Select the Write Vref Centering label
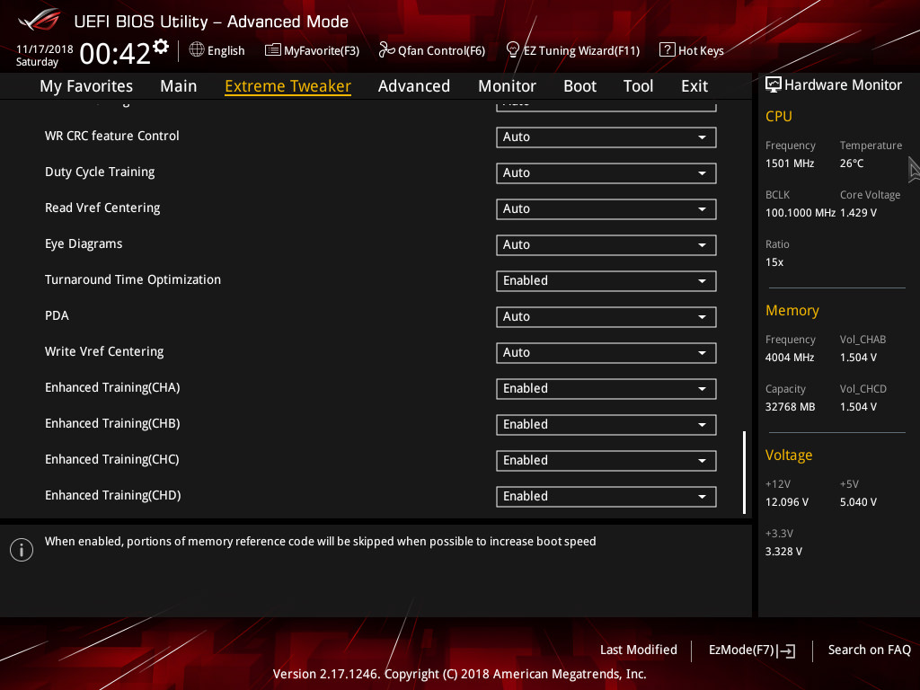 pyautogui.click(x=104, y=351)
